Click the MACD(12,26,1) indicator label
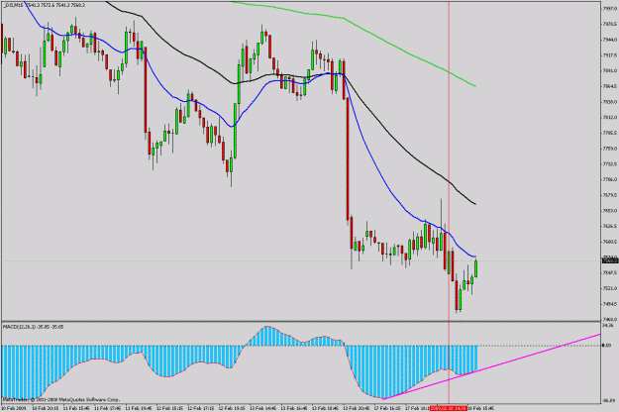 pyautogui.click(x=33, y=327)
